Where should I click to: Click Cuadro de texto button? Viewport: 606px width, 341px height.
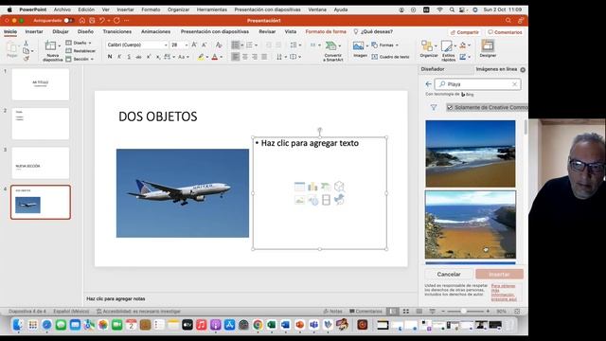pos(390,57)
